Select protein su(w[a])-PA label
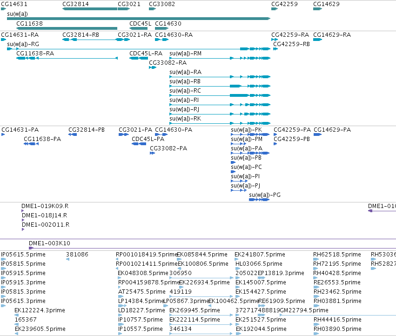396x336 pixels. click(x=247, y=148)
